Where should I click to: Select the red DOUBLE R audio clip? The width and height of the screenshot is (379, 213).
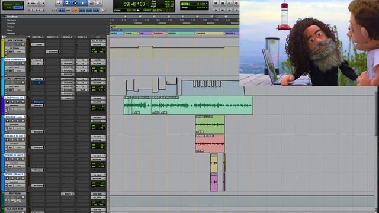210,144
